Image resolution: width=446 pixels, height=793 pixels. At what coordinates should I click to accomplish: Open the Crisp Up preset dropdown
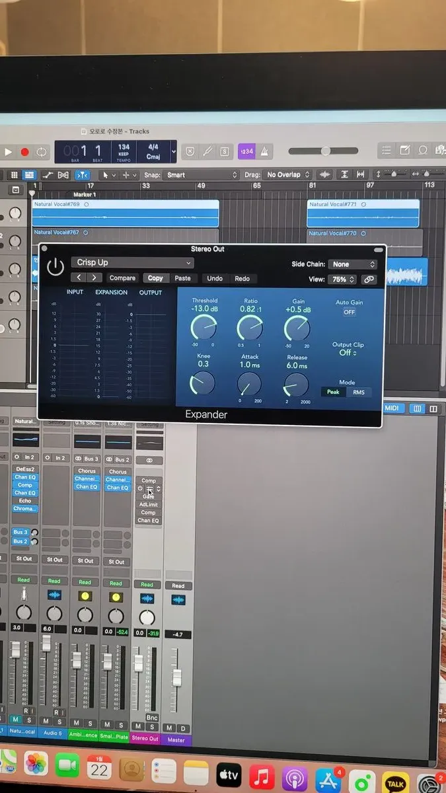click(132, 262)
